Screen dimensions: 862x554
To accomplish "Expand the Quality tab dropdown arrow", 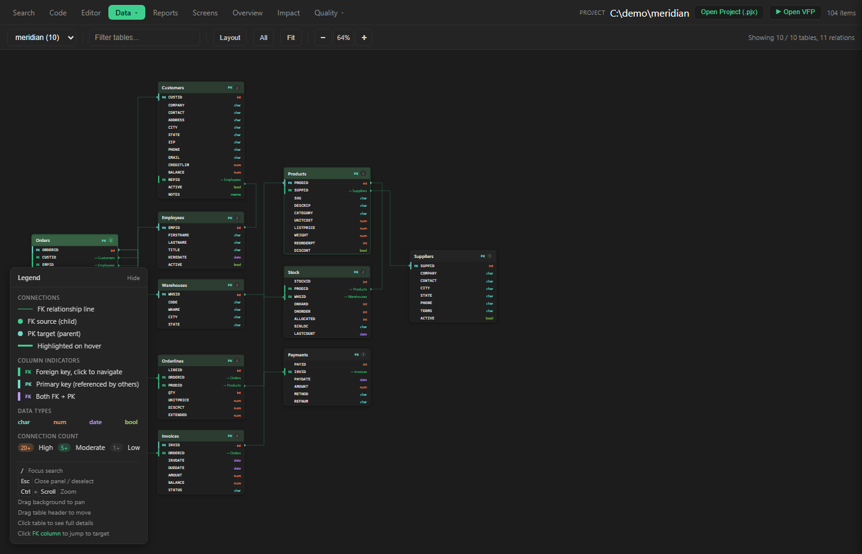I will pyautogui.click(x=342, y=13).
